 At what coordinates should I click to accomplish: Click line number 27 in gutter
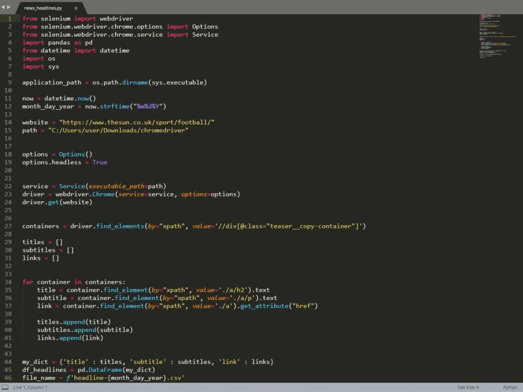(8, 226)
